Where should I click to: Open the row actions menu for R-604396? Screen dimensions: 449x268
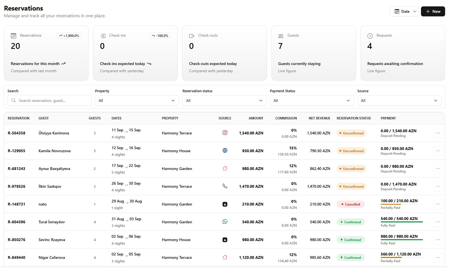438,222
